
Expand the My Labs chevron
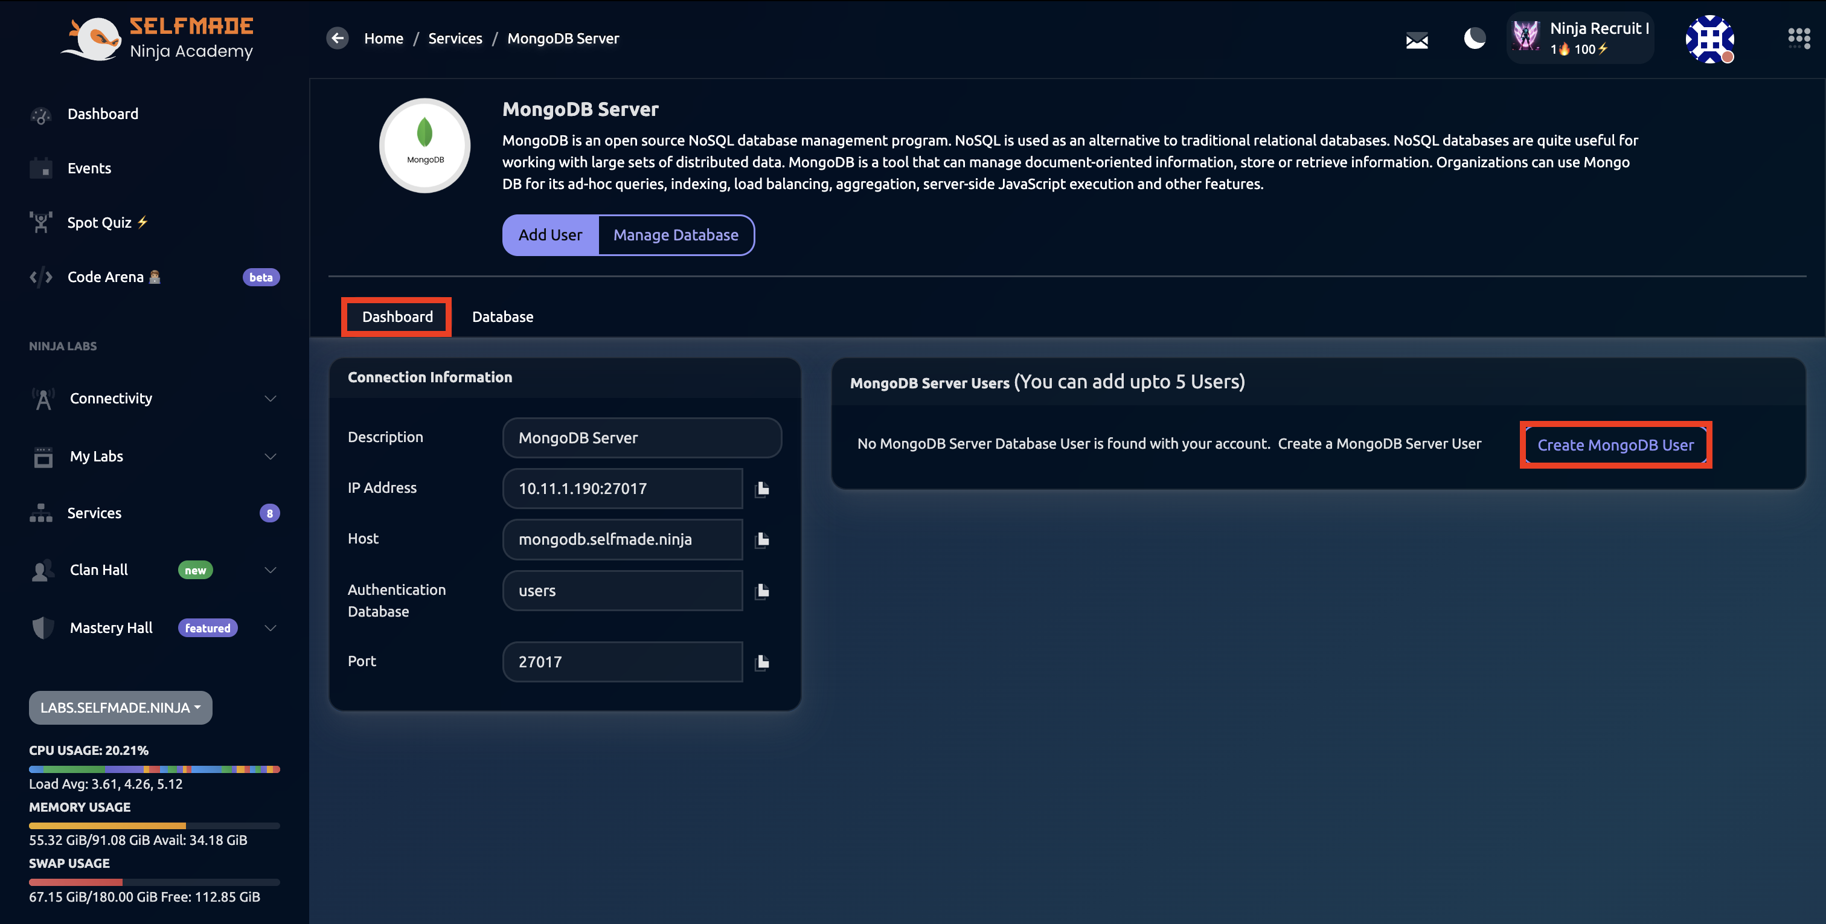point(270,457)
